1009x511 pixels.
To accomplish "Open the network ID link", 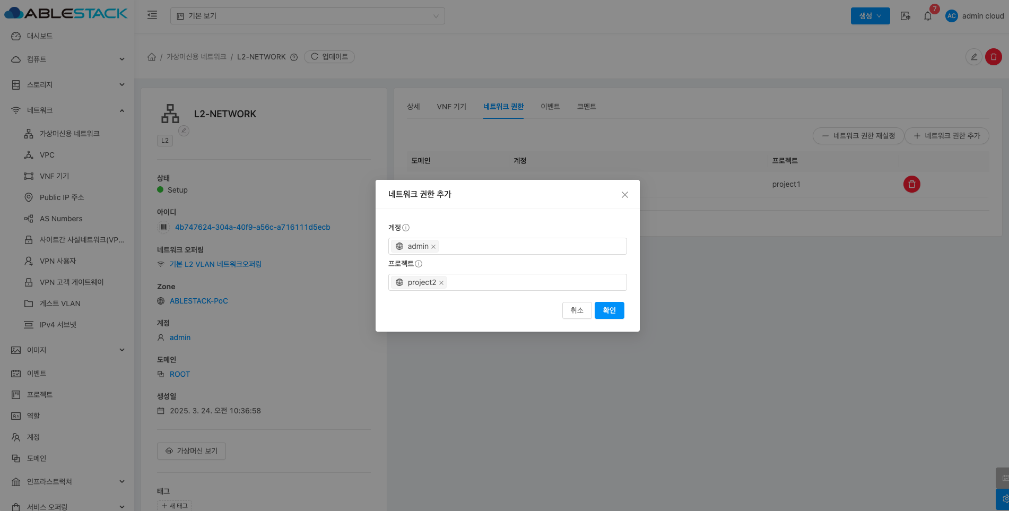I will [253, 227].
